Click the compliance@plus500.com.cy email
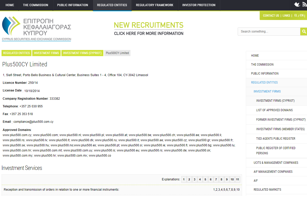This screenshot has width=307, height=205. [33, 122]
